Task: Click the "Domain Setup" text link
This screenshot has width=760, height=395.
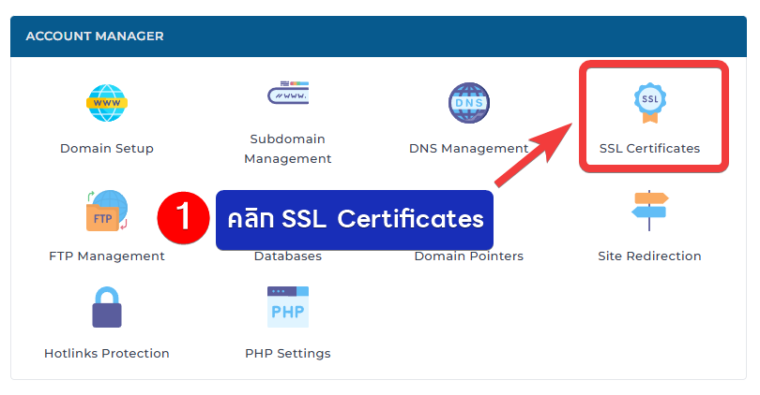Action: point(106,148)
